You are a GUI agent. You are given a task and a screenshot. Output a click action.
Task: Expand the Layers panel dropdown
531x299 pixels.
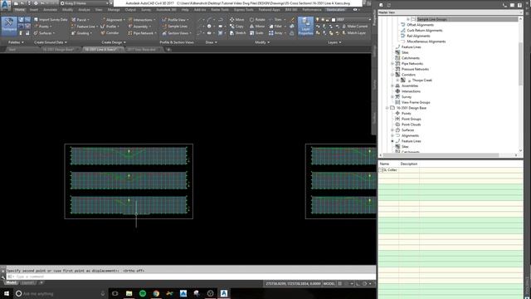pyautogui.click(x=334, y=42)
